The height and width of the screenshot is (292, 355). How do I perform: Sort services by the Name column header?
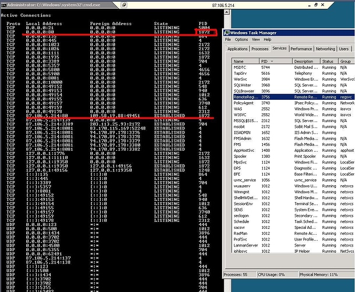245,61
